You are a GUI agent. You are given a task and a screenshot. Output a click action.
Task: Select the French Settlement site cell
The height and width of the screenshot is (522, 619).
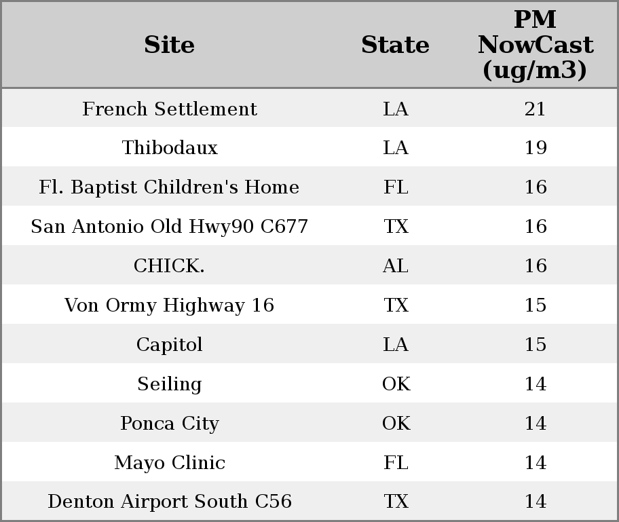pyautogui.click(x=169, y=109)
